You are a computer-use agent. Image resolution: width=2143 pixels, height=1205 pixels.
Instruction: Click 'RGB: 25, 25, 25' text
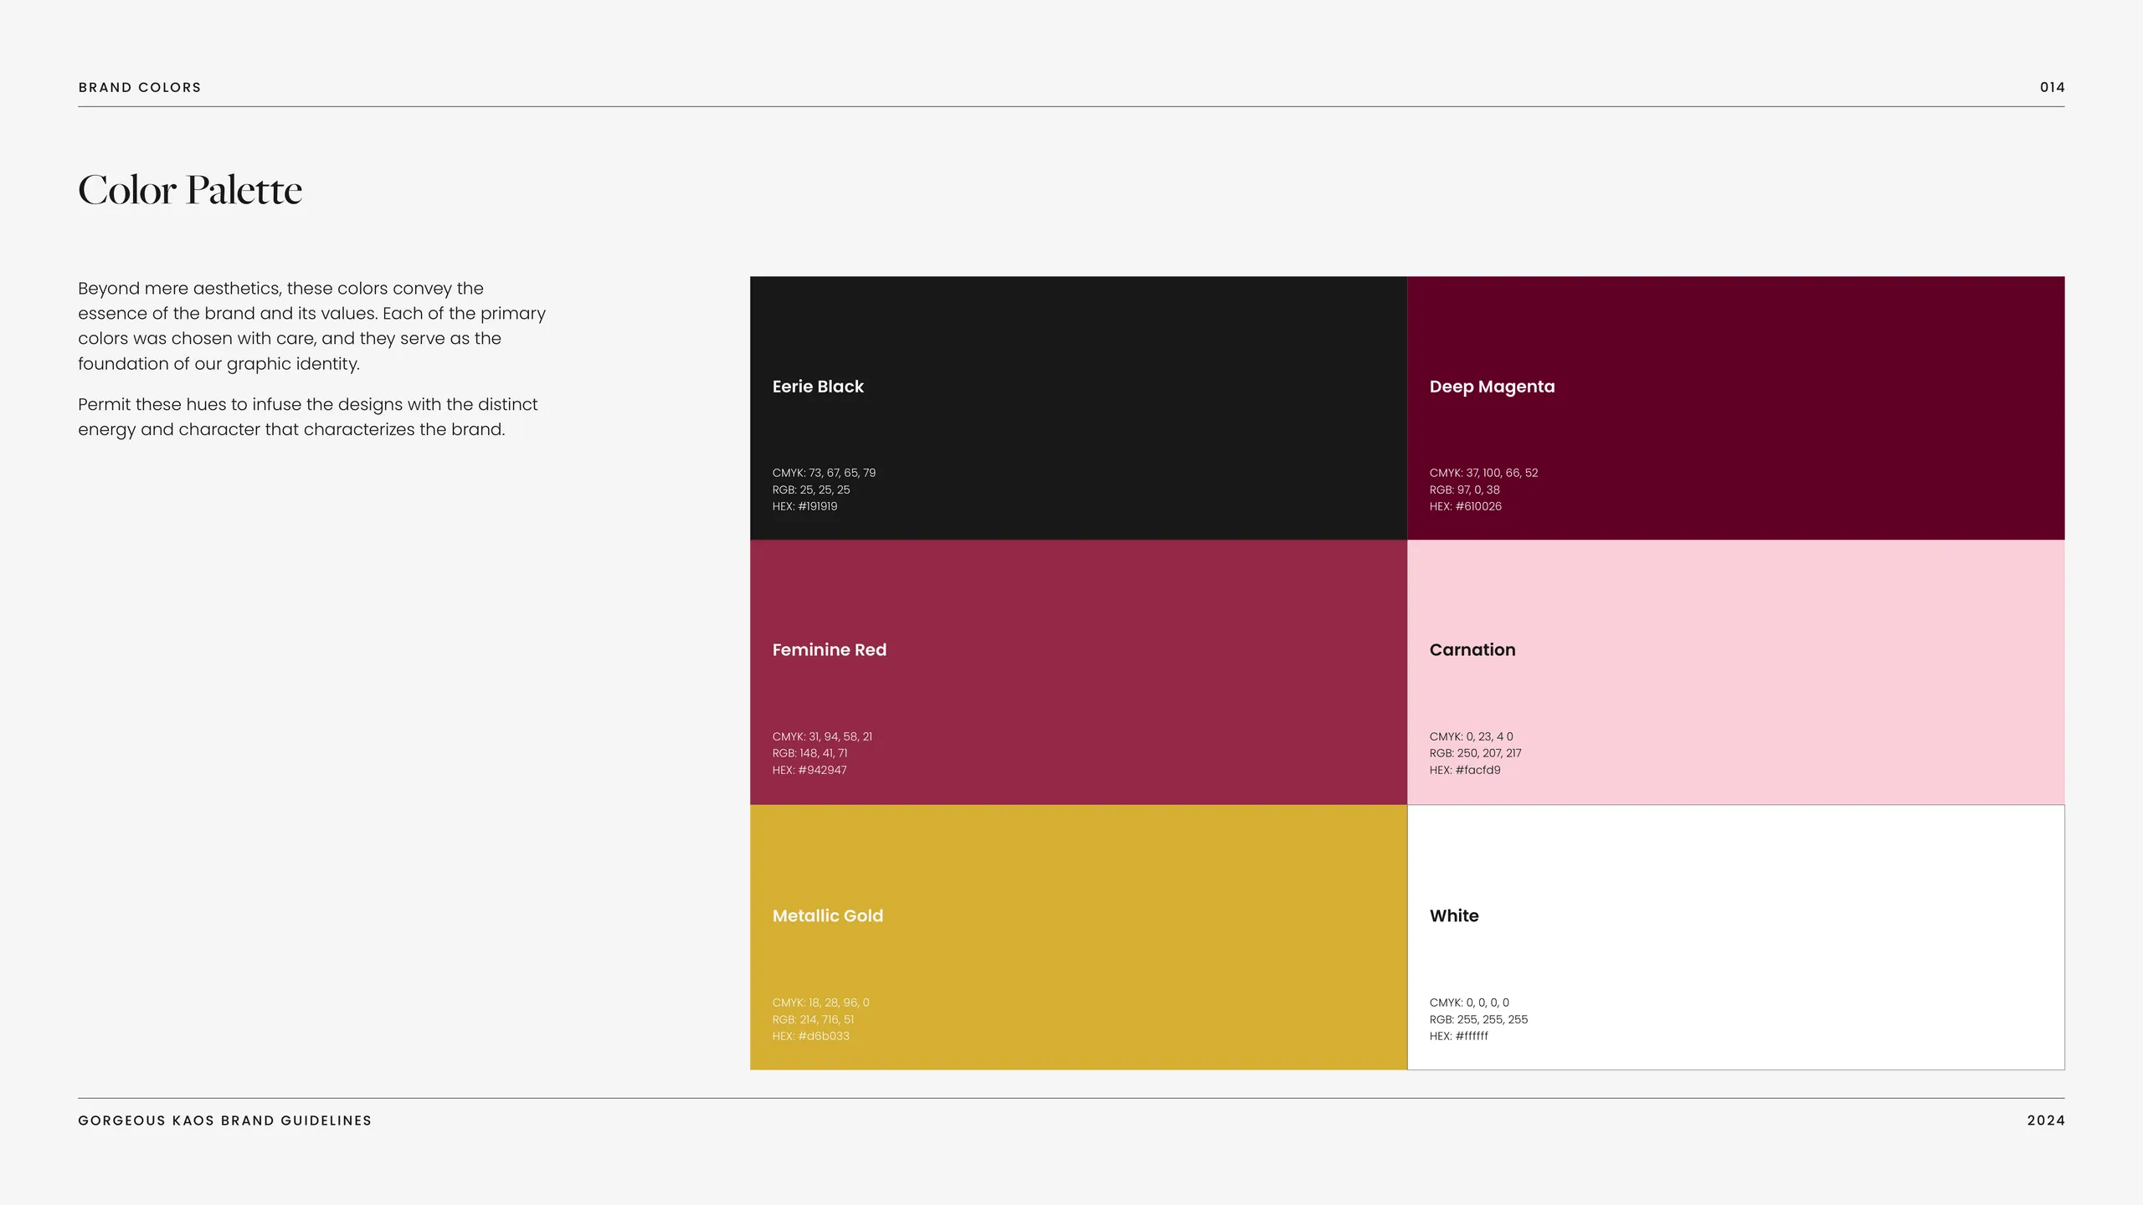tap(810, 490)
